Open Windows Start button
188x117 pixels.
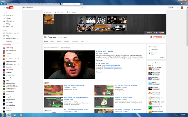[x=2, y=115]
